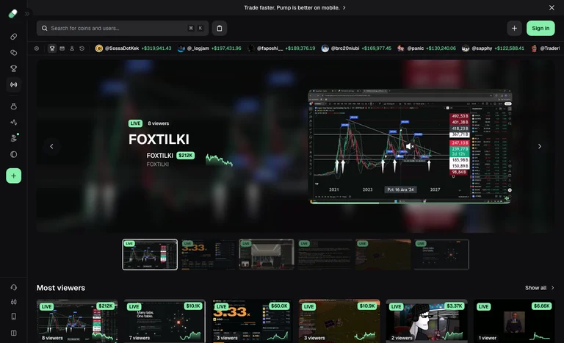
Task: Click the search magnifier icon
Action: (x=44, y=28)
